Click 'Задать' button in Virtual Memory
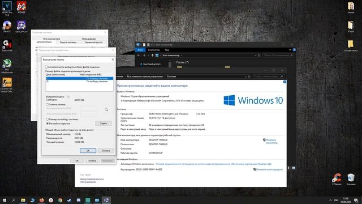Screen dimensions: 362x204 (104, 124)
